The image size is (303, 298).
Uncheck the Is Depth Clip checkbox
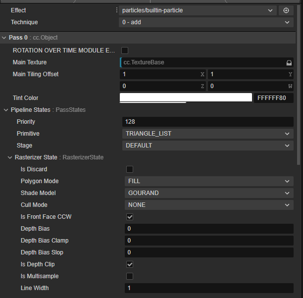tap(130, 264)
